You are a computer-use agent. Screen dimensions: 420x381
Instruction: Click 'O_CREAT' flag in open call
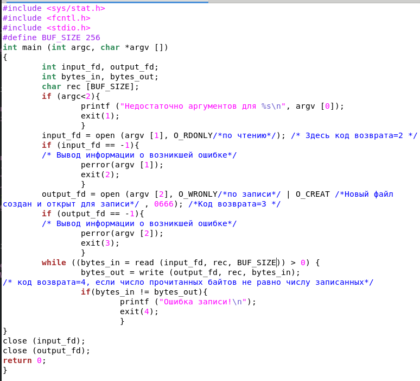313,194
